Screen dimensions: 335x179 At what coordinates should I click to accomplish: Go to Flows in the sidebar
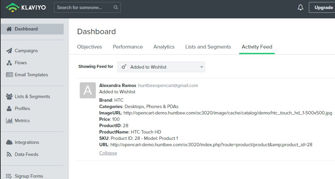point(21,63)
